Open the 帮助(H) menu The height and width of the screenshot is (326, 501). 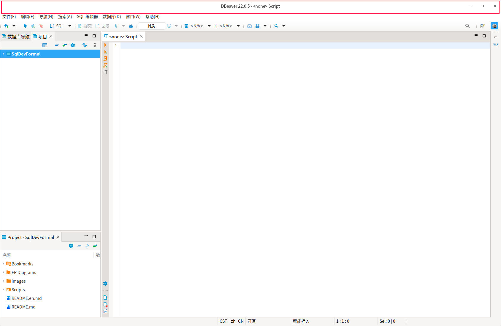(x=153, y=17)
